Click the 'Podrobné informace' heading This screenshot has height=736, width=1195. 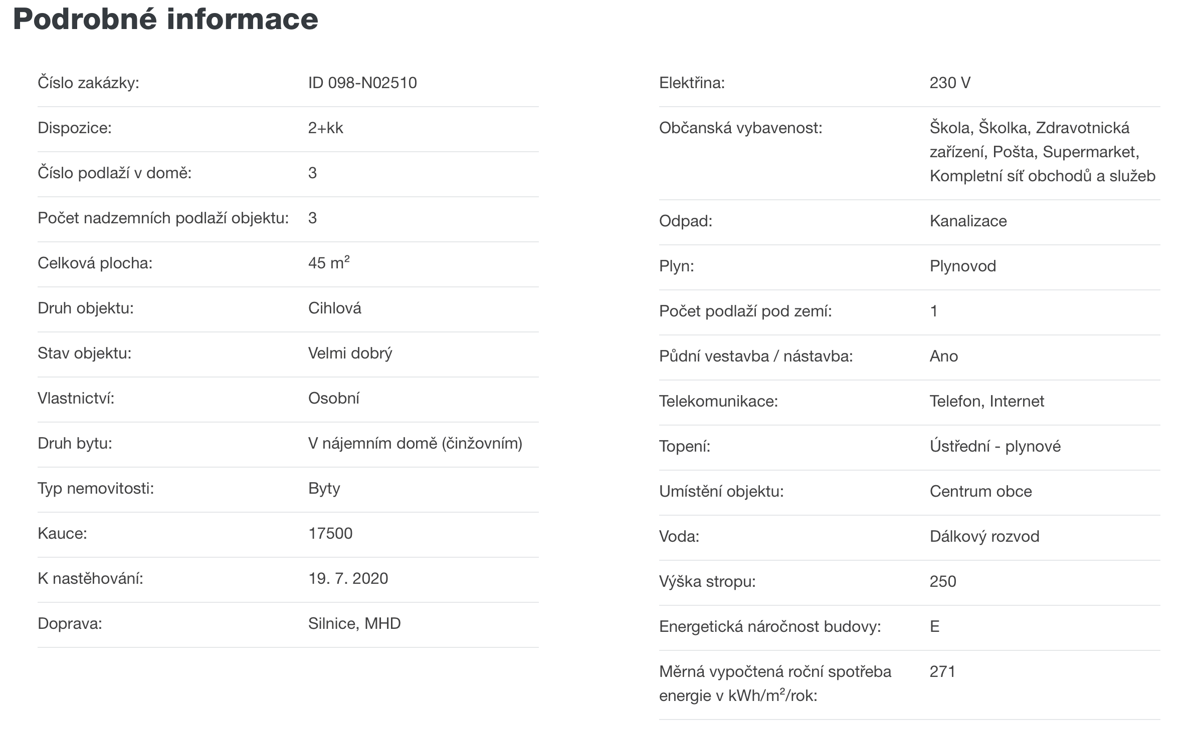pyautogui.click(x=165, y=19)
